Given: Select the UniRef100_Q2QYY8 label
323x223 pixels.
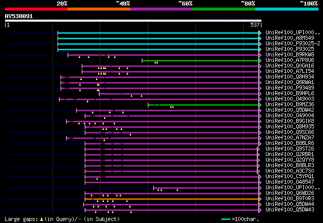Looking at the screenshot, I should click(x=290, y=160).
